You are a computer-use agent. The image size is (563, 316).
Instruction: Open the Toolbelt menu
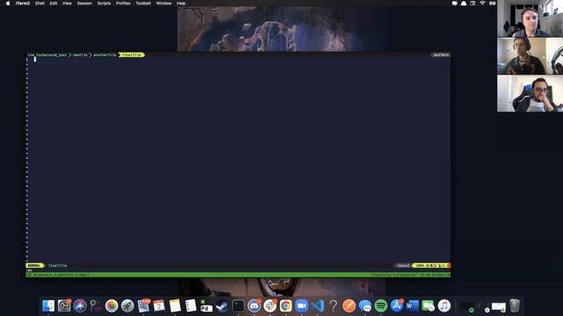[x=143, y=4]
